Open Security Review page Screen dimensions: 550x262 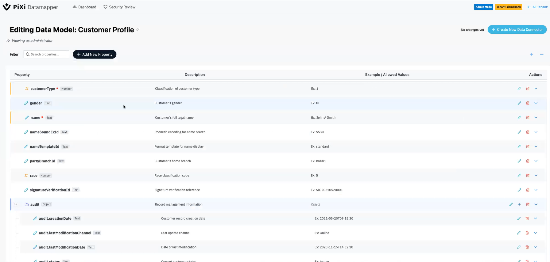[x=119, y=7]
